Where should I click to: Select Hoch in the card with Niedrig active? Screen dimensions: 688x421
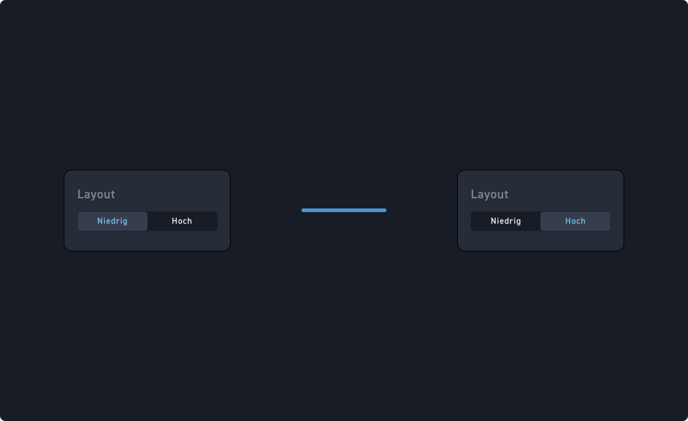click(182, 221)
